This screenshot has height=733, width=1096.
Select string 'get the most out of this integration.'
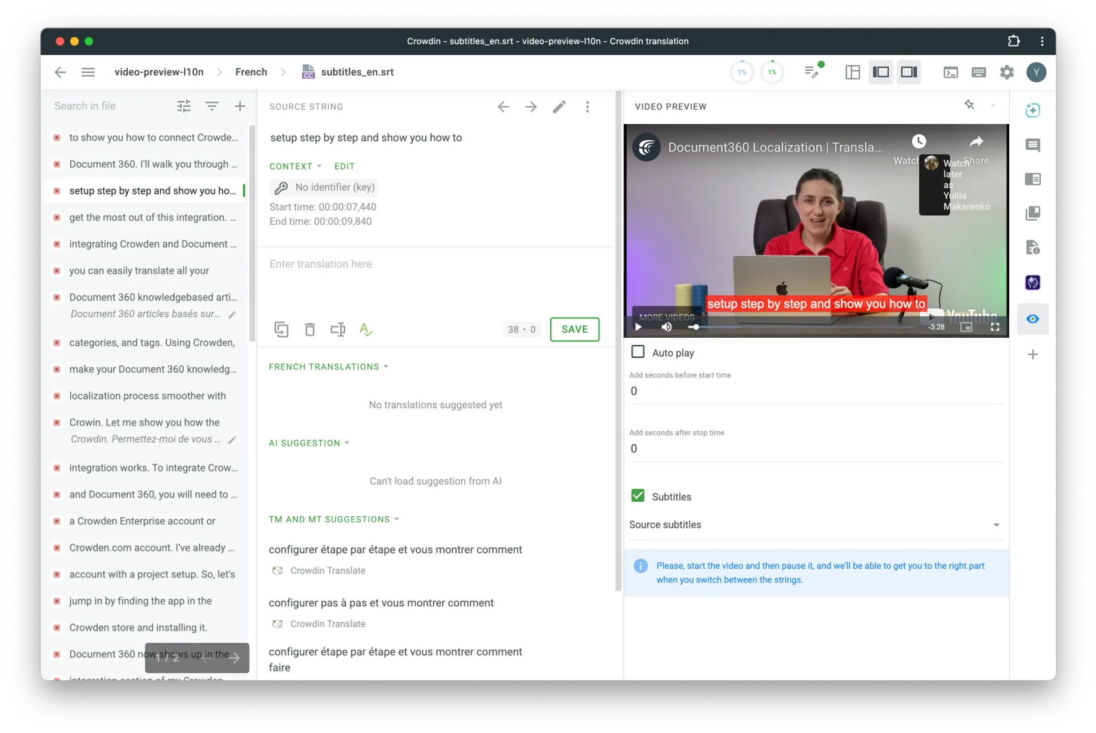[146, 217]
